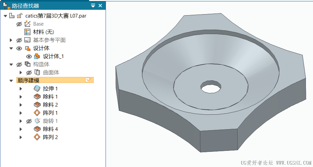313x167 pixels.
Task: Collapse the catics第7届3D大赛 L07.par root node
Action: (x=5, y=16)
